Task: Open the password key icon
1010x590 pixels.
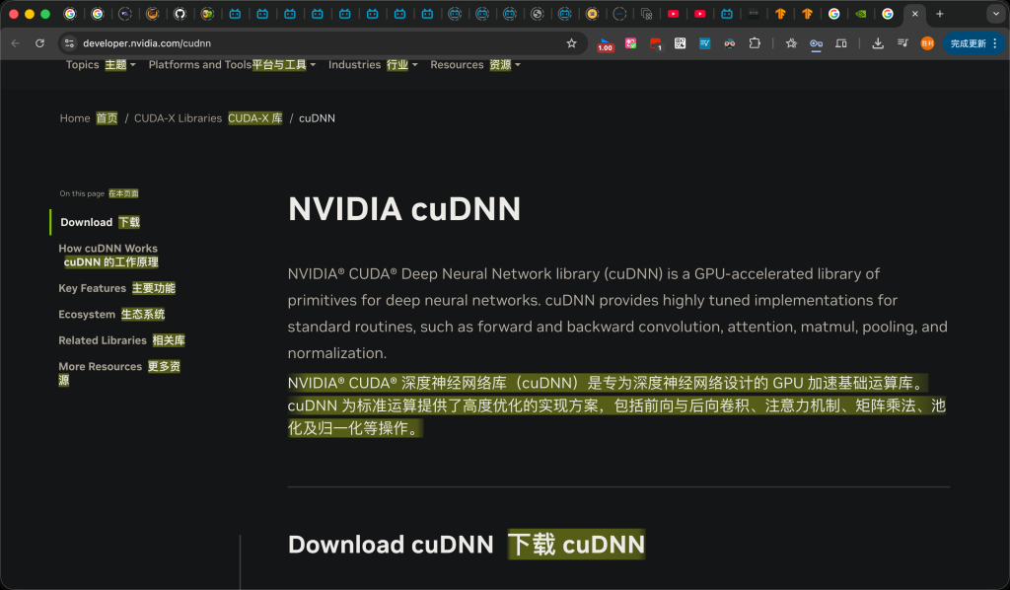Action: [x=816, y=43]
